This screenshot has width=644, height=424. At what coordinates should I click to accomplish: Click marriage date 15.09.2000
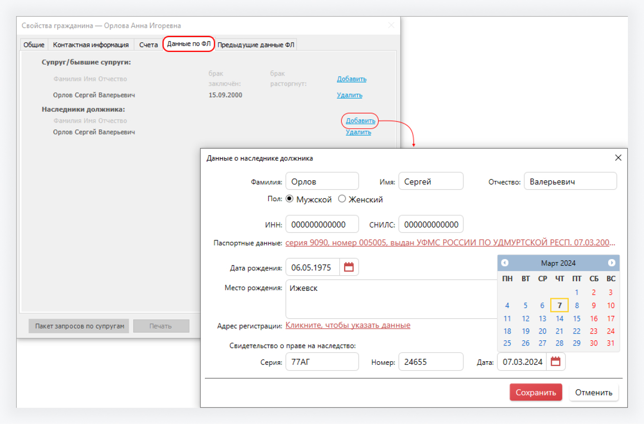(225, 95)
